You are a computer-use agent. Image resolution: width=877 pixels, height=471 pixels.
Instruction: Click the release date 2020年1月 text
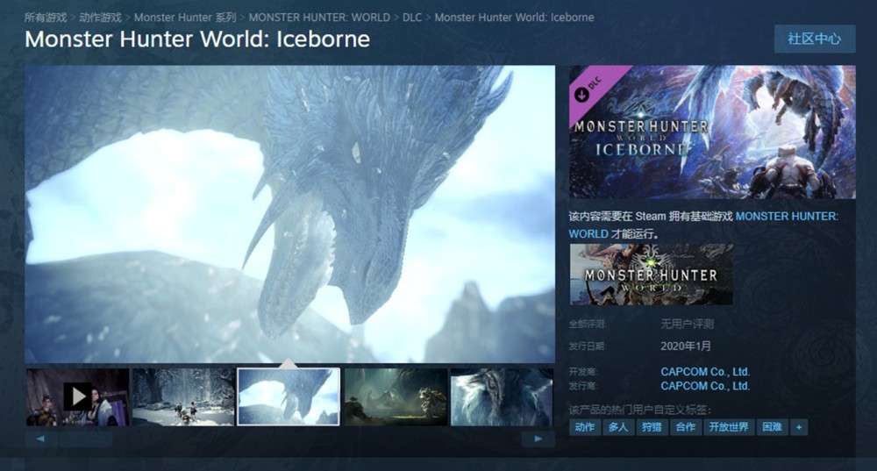(686, 346)
